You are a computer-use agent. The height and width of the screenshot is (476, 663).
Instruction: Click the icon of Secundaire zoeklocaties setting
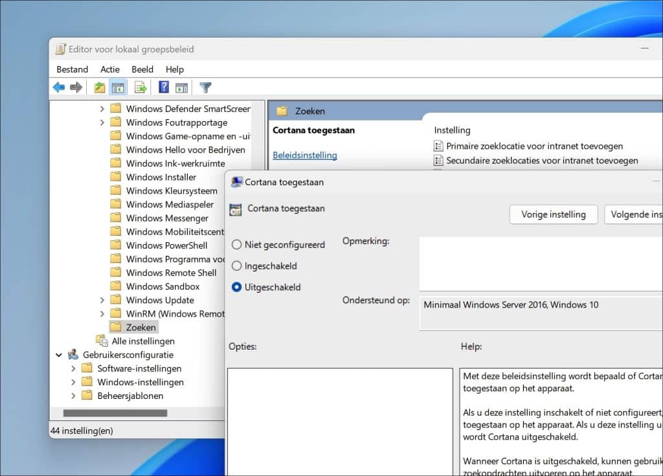[x=438, y=161]
